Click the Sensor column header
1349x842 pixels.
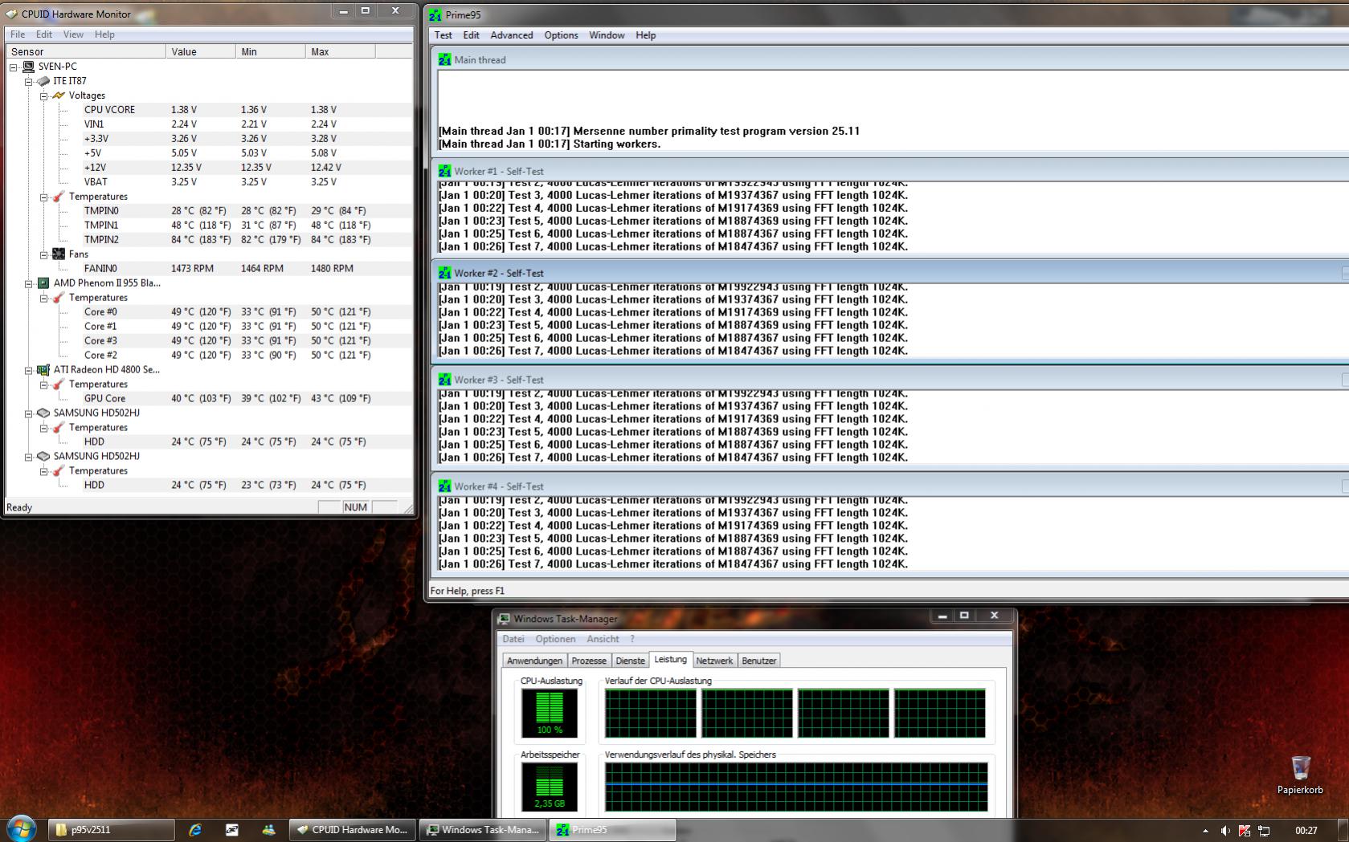pos(86,51)
